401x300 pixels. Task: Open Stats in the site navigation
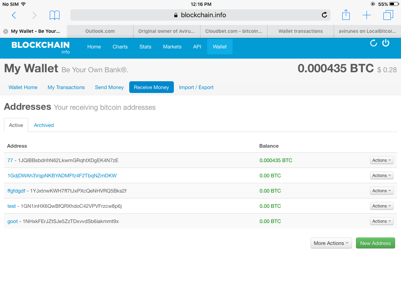[145, 47]
